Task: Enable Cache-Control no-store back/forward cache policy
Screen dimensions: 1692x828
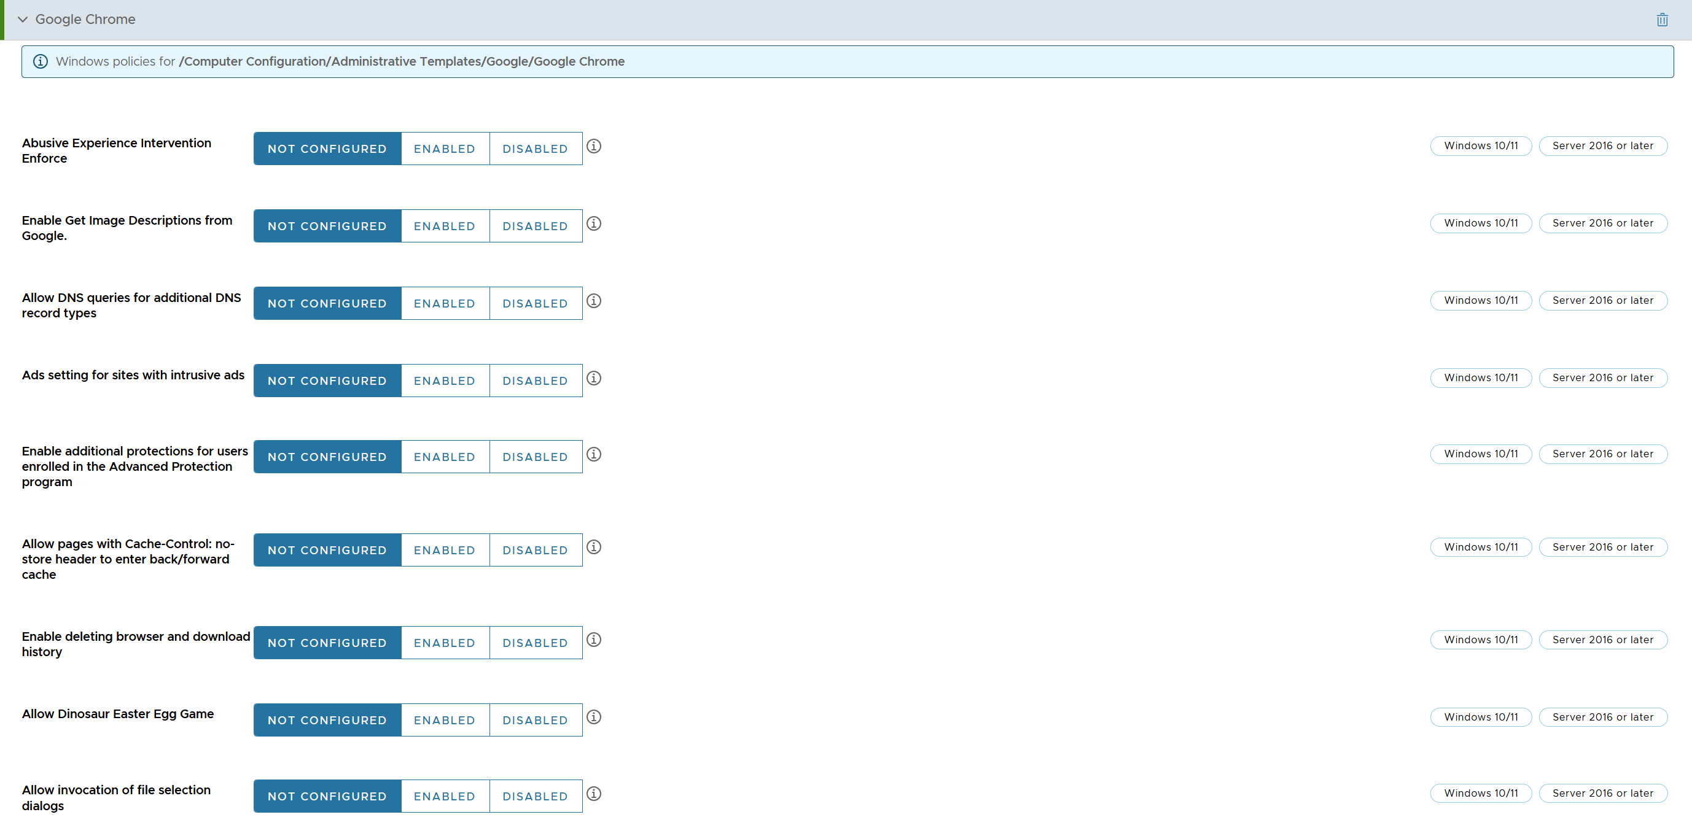Action: pos(445,551)
